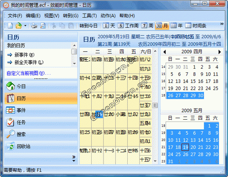Switch to 周 week view
The height and width of the screenshot is (177, 228).
click(147, 25)
